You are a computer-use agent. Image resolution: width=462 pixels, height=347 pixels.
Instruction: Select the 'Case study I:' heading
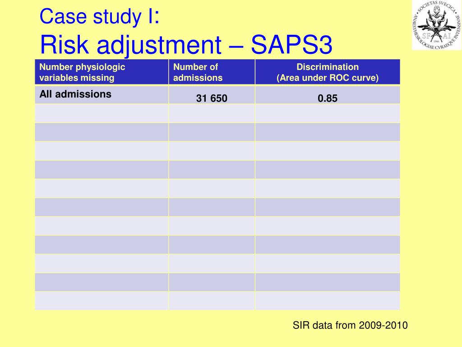point(99,16)
